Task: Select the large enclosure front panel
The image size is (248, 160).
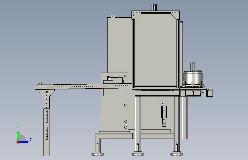Action: [156, 50]
